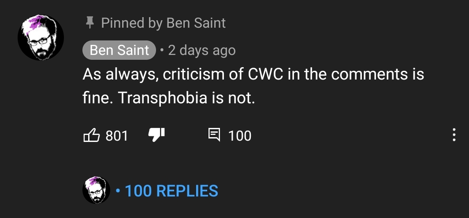Click the word 'Pinned' next to pin icon
The image size is (469, 218).
123,23
